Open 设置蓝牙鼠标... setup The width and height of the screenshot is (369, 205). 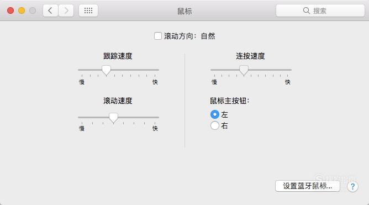(307, 186)
